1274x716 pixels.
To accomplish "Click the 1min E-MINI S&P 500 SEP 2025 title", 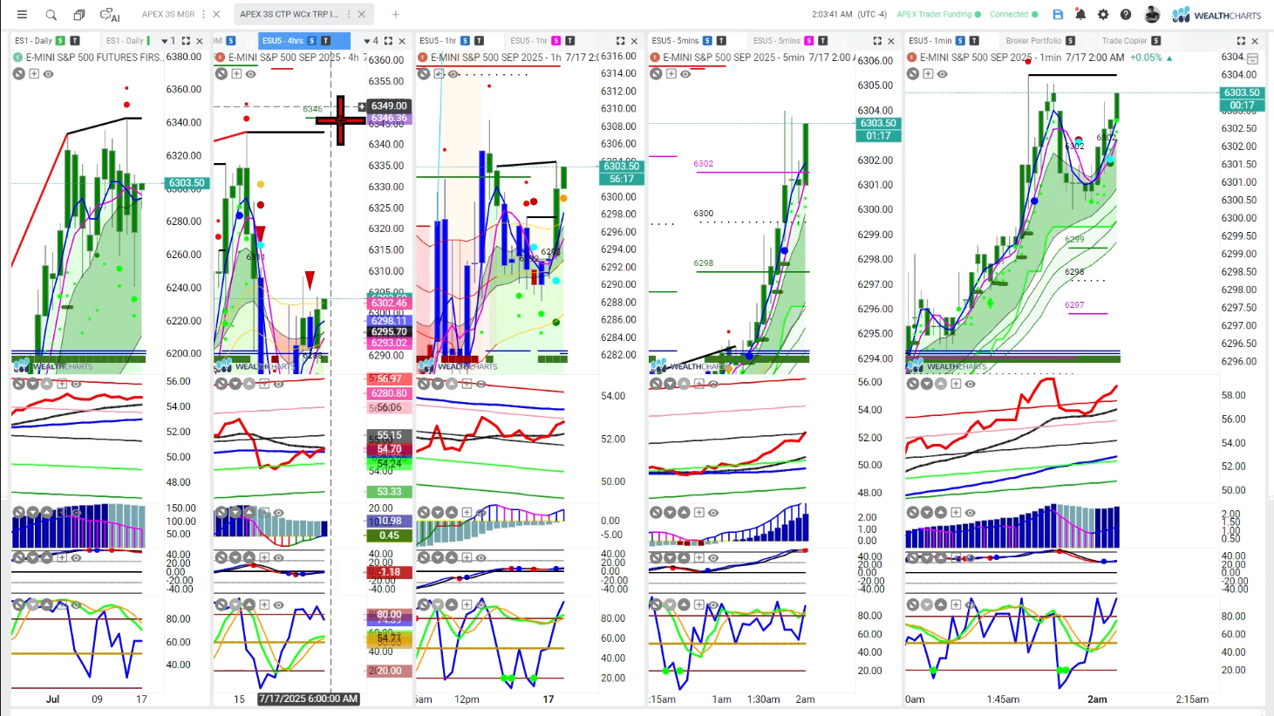I will pos(990,58).
